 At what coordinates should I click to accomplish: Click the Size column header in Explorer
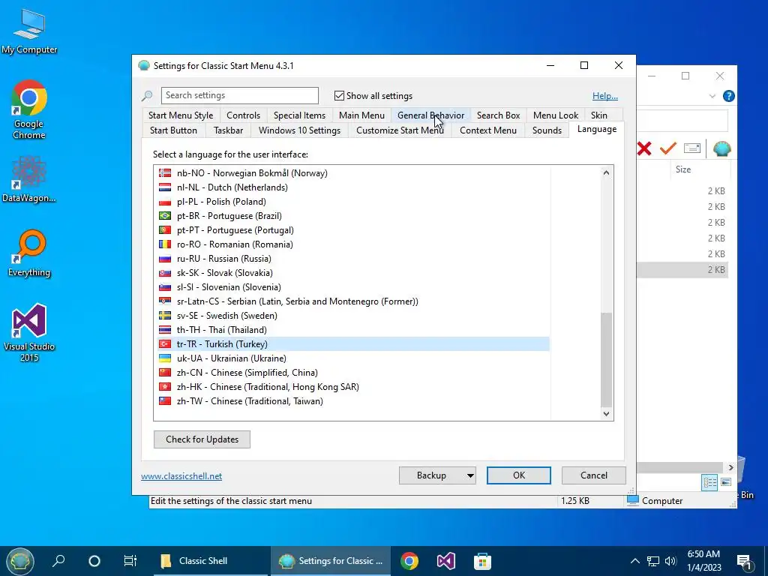(x=700, y=169)
